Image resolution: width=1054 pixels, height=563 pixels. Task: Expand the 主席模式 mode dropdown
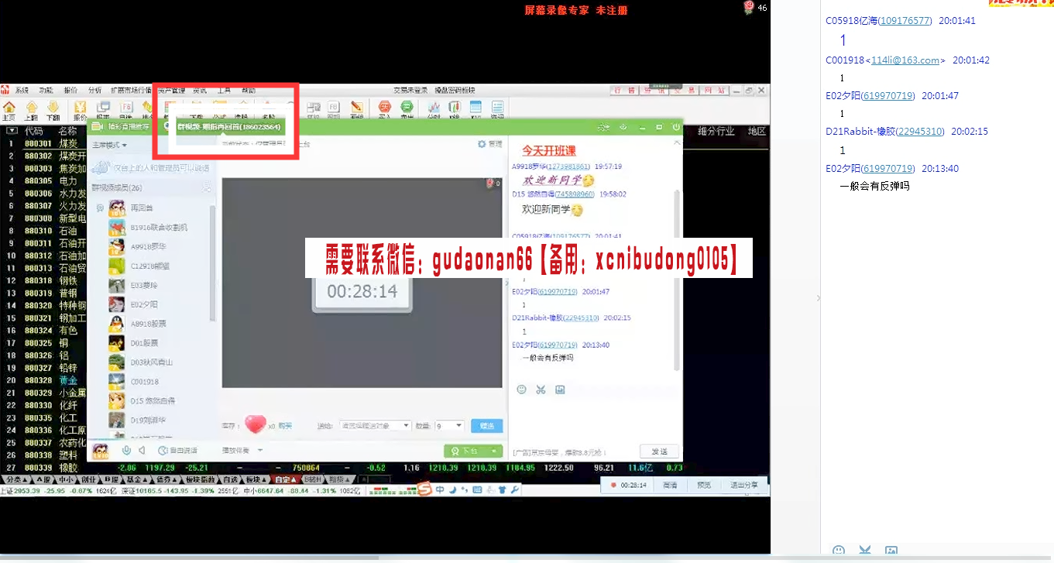[x=109, y=145]
